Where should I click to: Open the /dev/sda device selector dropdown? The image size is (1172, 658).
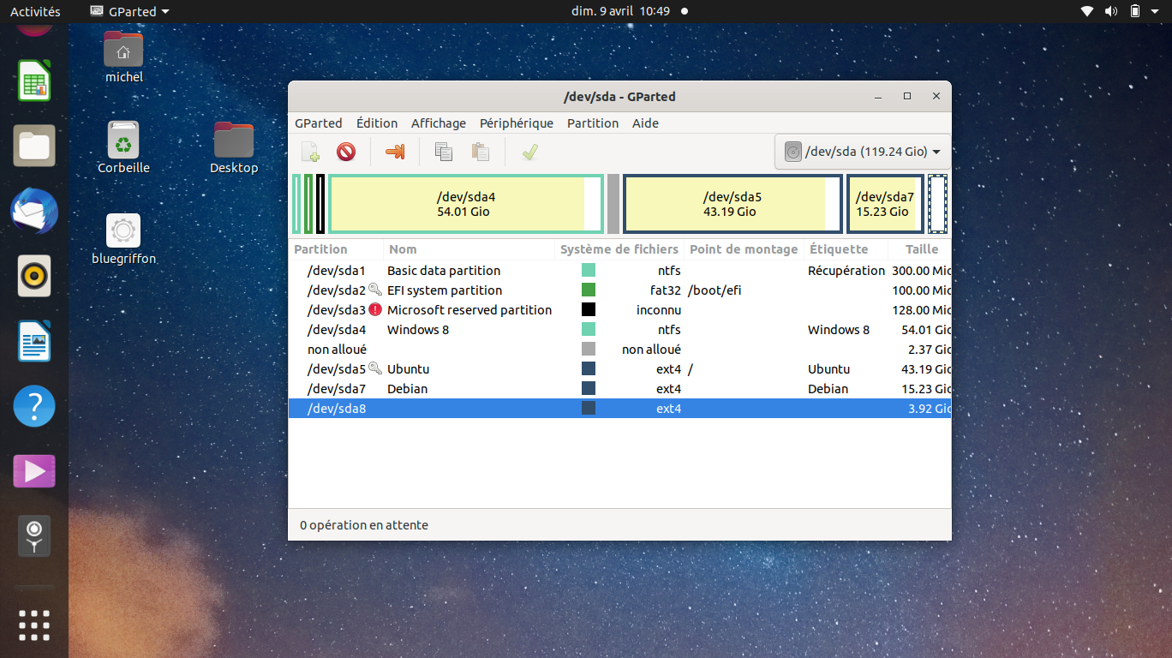[862, 152]
